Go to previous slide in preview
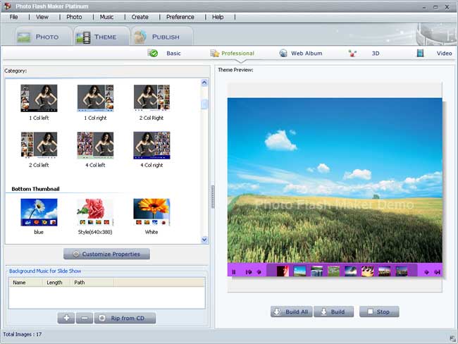 259,272
